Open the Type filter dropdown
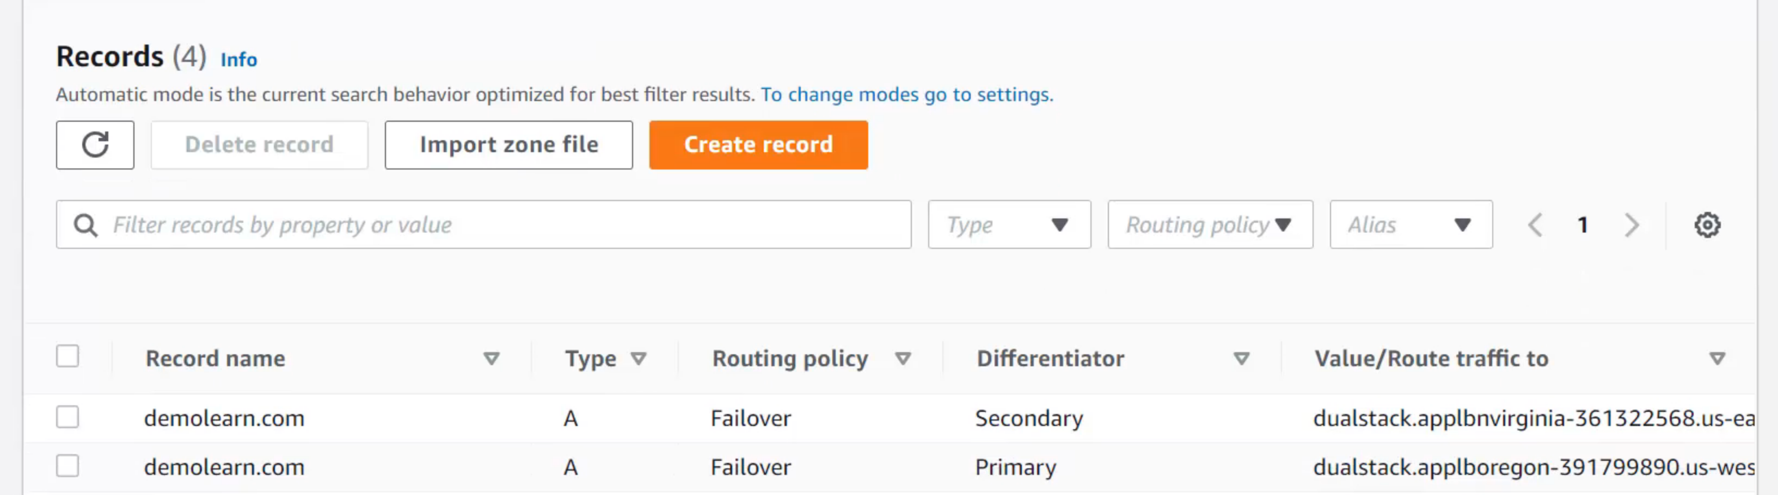The width and height of the screenshot is (1778, 495). [x=1008, y=224]
